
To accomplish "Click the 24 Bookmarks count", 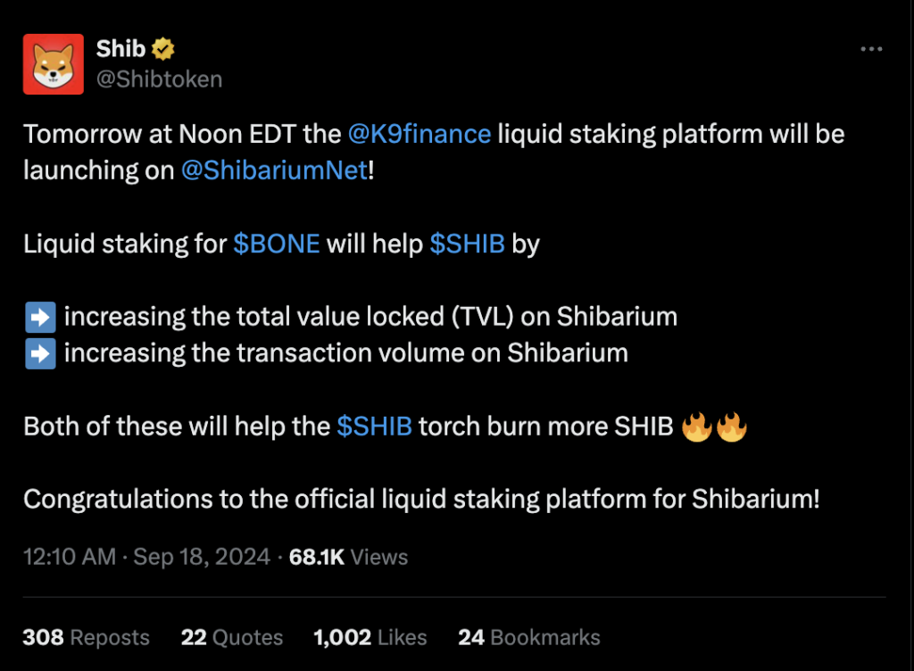I will [x=528, y=637].
